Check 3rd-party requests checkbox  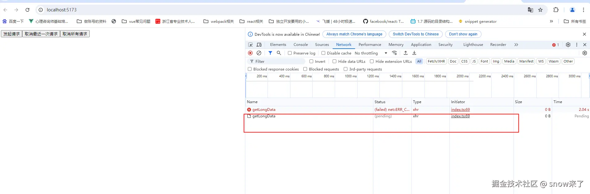(x=346, y=69)
